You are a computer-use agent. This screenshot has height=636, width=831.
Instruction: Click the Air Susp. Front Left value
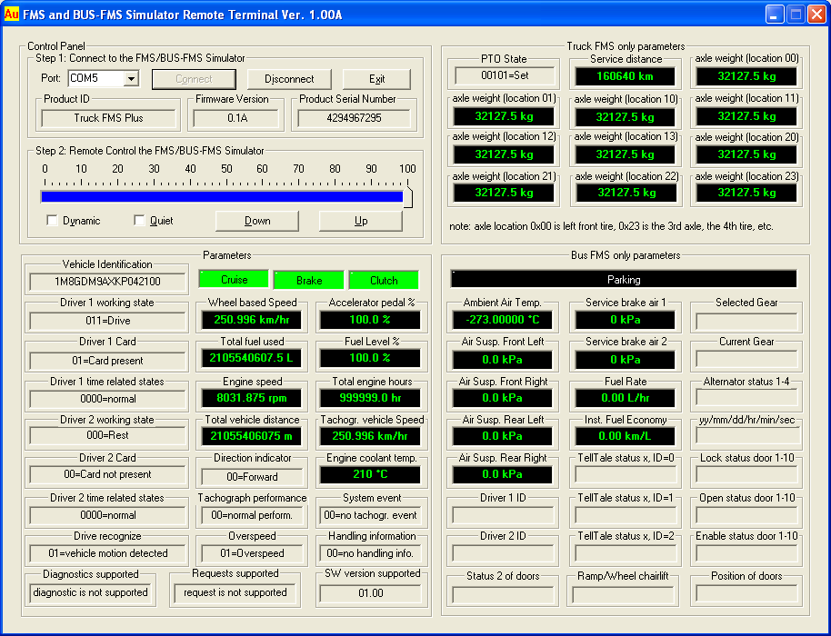[x=502, y=360]
